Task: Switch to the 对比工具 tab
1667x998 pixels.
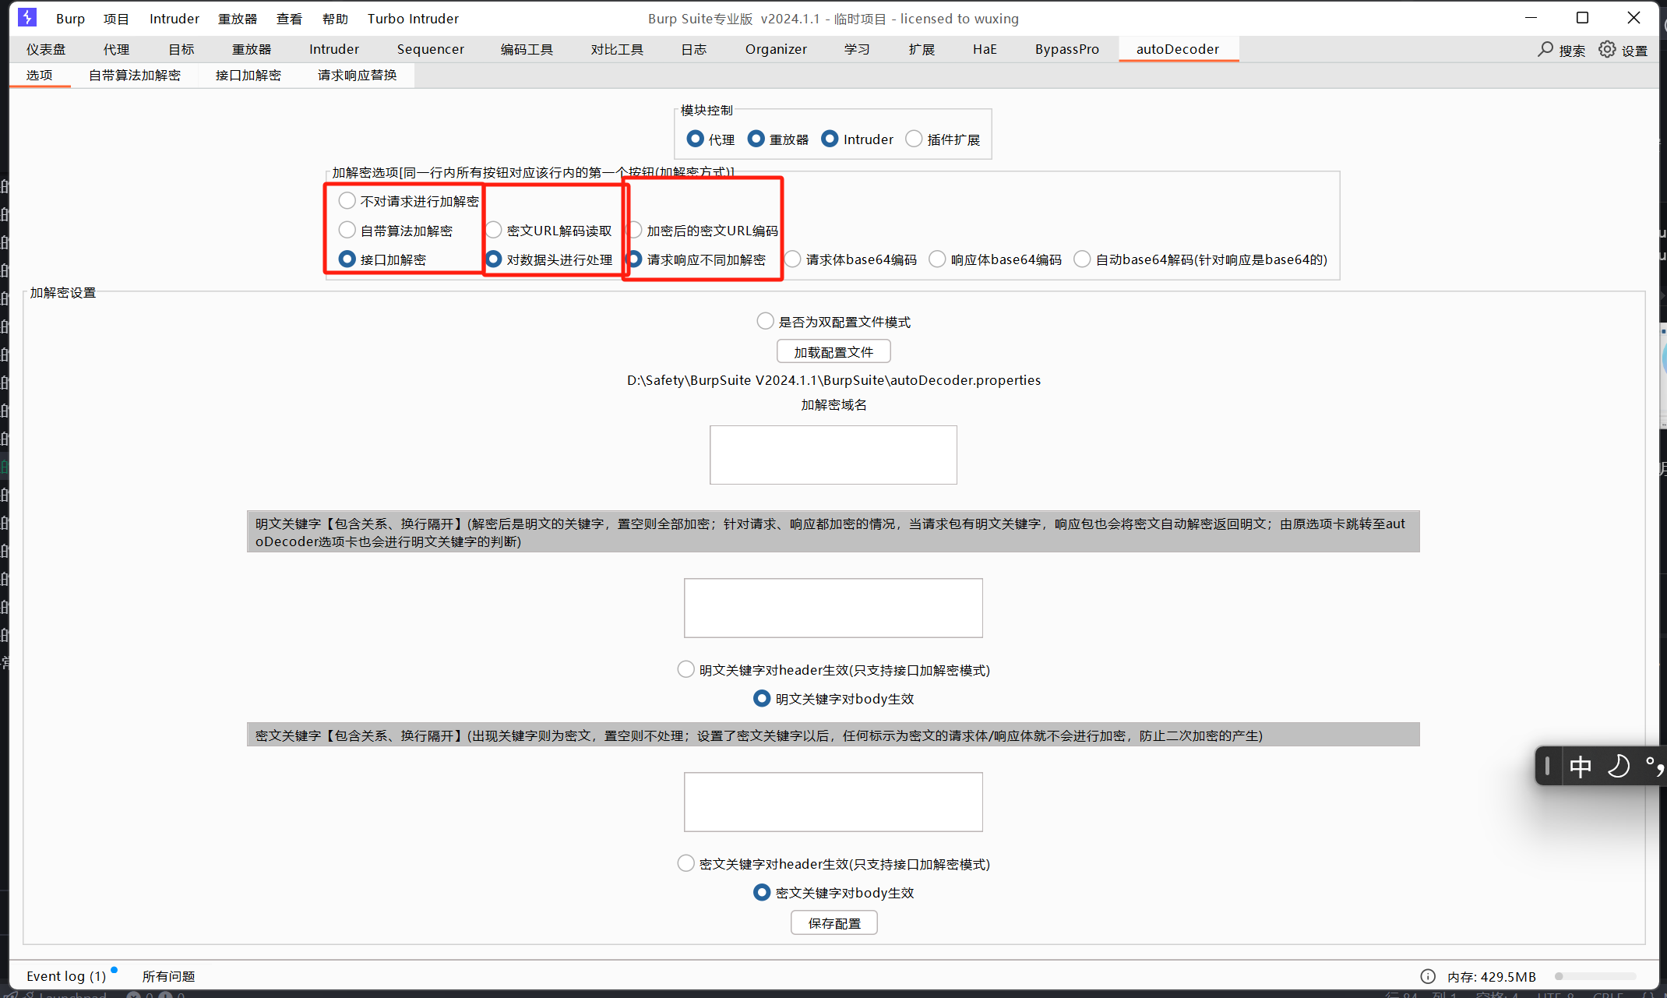Action: pos(617,49)
